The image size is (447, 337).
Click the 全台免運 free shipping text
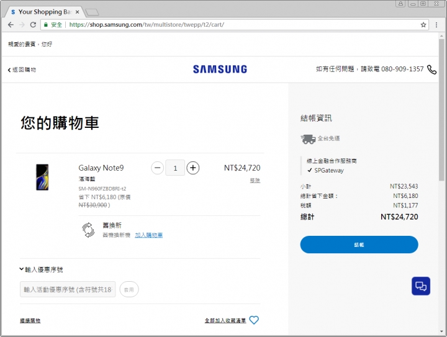click(x=328, y=138)
